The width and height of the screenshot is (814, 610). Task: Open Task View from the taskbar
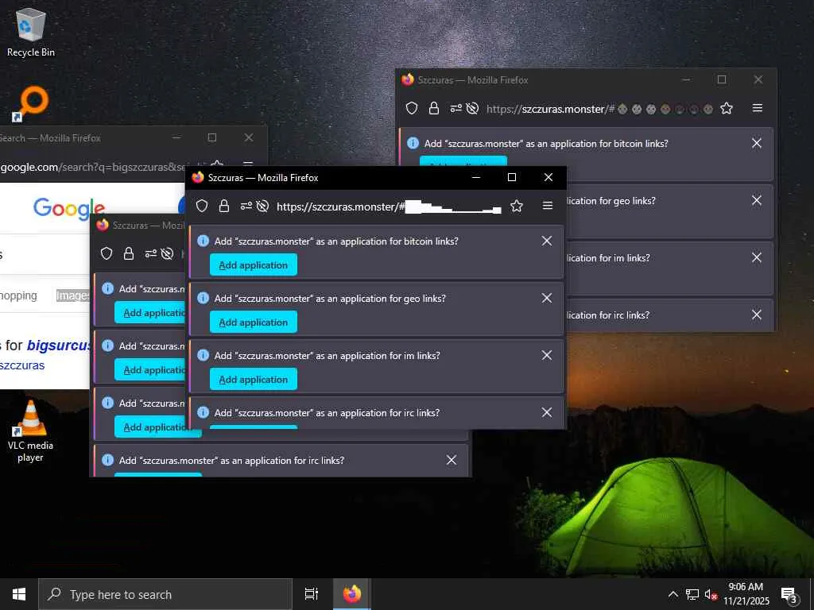pyautogui.click(x=312, y=594)
